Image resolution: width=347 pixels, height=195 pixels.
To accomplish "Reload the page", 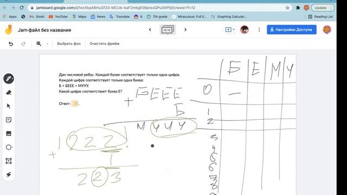I will [x=22, y=8].
